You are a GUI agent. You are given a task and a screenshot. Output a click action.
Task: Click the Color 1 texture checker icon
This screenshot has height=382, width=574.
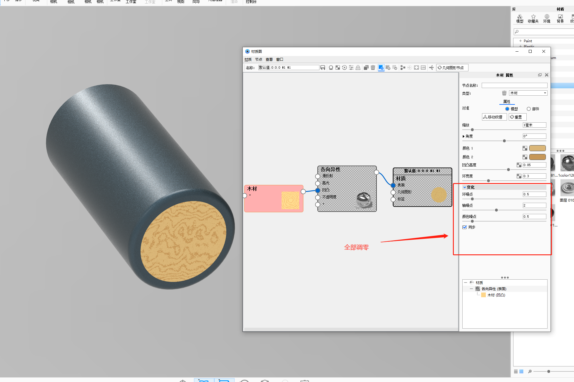pyautogui.click(x=525, y=148)
